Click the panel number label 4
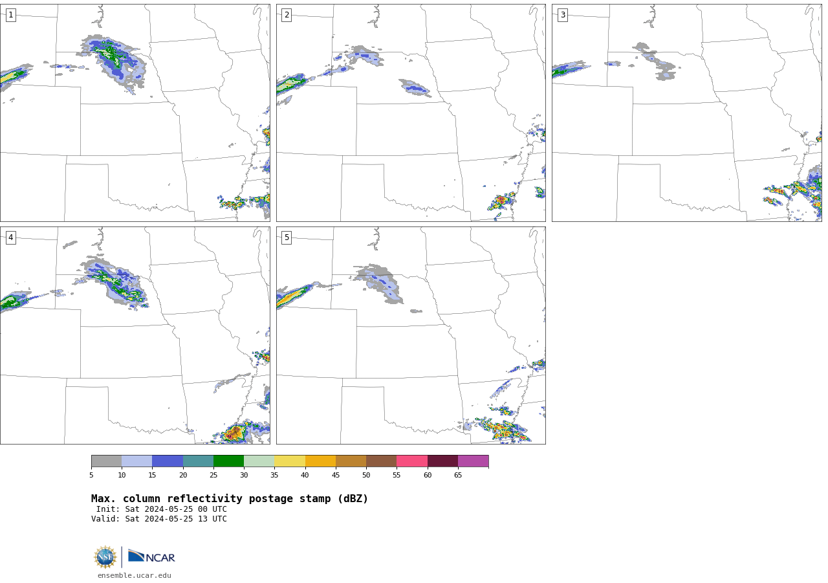 pos(10,237)
